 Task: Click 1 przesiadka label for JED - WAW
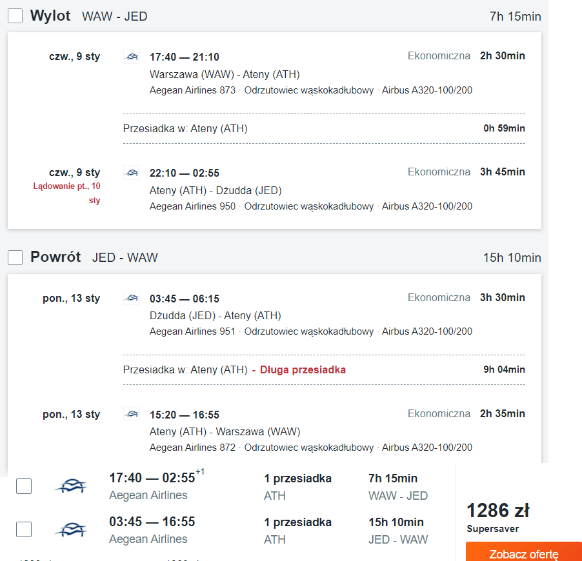click(297, 522)
